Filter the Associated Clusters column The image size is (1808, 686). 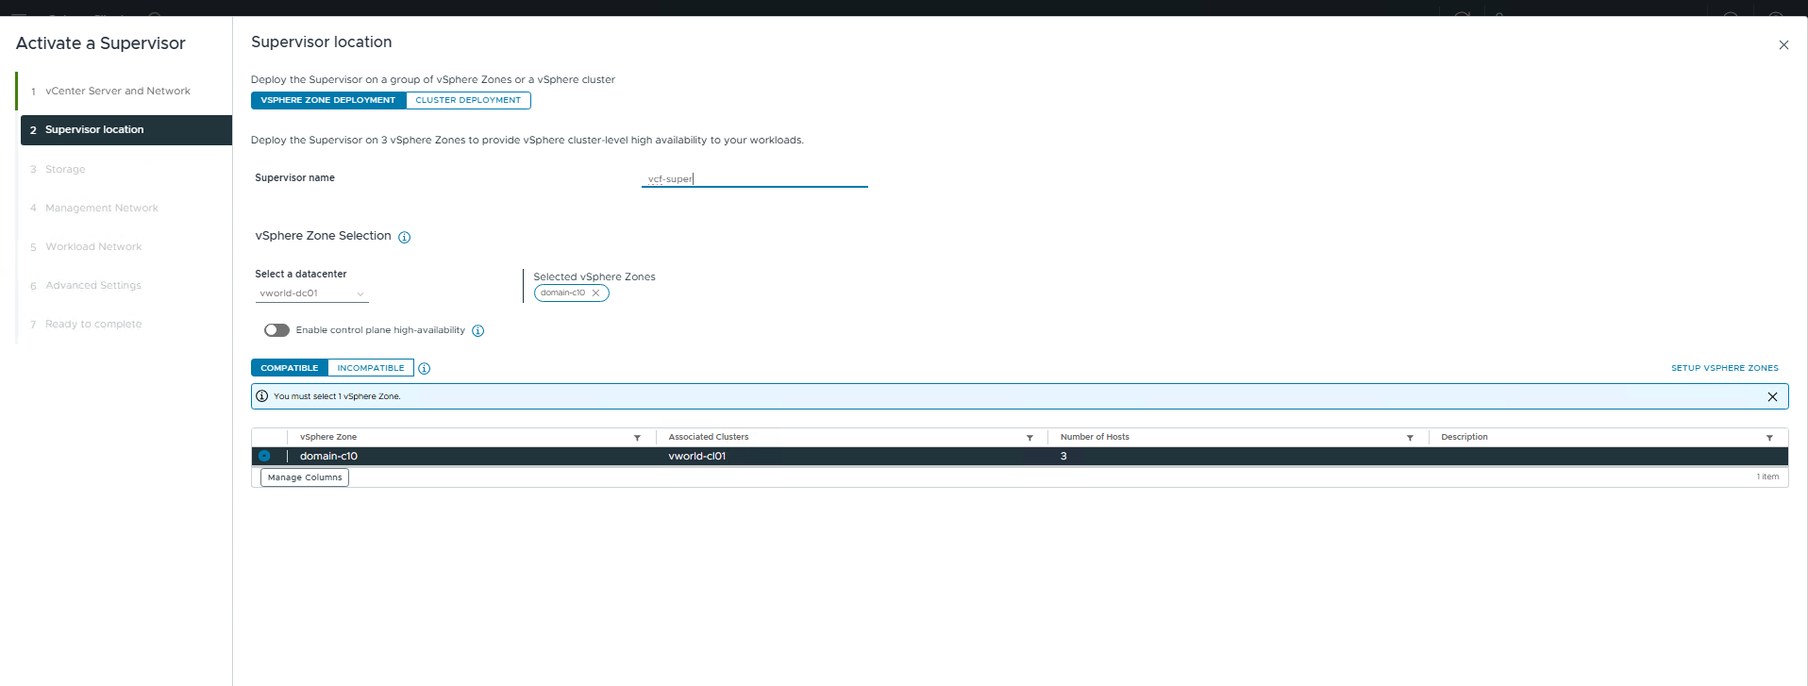(x=1030, y=438)
